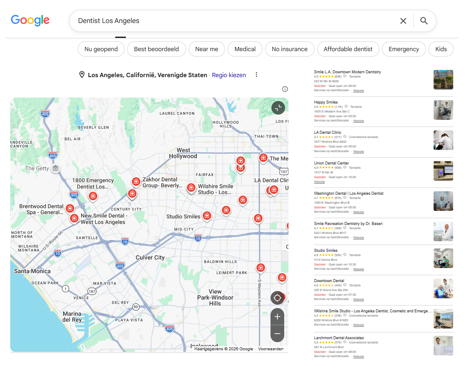Open Website link for Happy Smiles
The width and height of the screenshot is (469, 372).
(358, 121)
